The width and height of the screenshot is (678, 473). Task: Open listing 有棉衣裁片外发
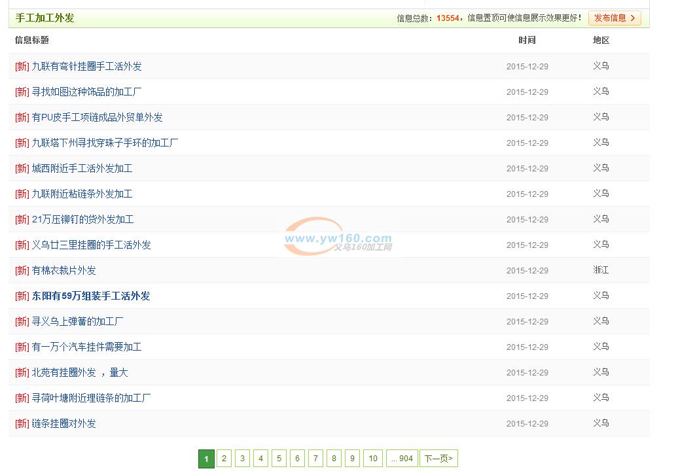63,270
